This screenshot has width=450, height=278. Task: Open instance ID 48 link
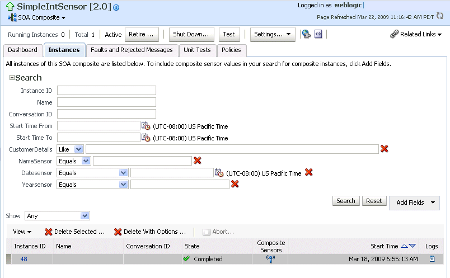pos(24,259)
